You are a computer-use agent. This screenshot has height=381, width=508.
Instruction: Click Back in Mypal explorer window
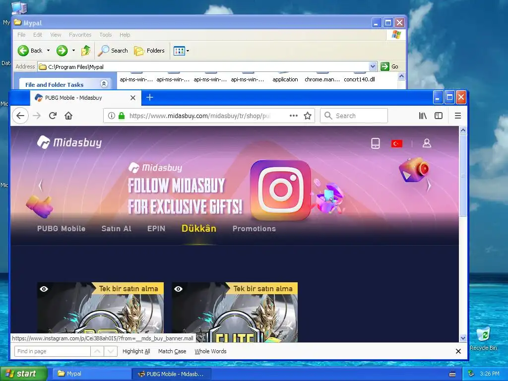[30, 51]
